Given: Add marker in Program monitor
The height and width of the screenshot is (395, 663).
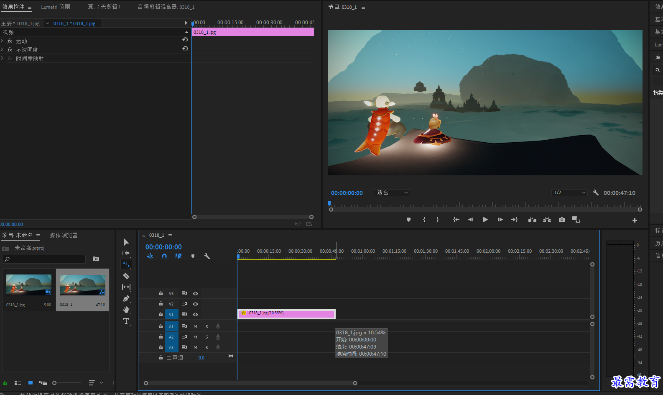Looking at the screenshot, I should click(408, 220).
